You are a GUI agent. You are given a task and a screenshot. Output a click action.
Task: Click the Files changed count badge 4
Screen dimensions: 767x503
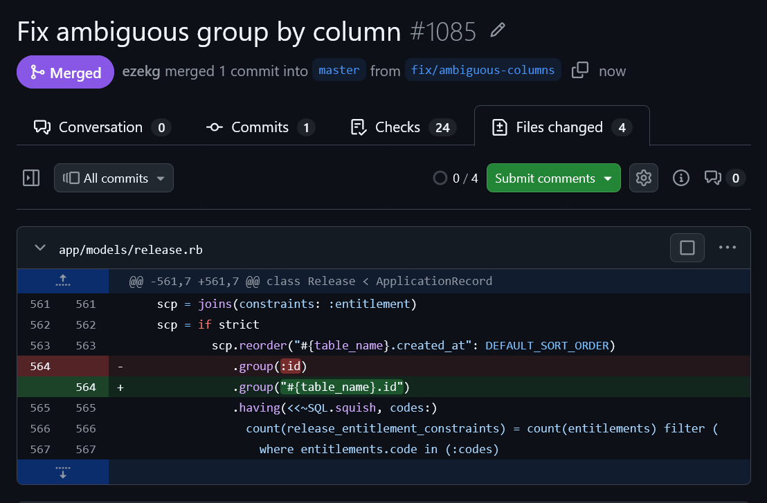(x=622, y=127)
